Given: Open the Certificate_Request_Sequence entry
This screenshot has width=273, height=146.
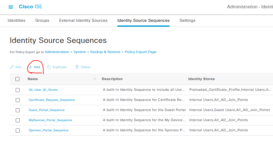Looking at the screenshot, I should tap(52, 100).
